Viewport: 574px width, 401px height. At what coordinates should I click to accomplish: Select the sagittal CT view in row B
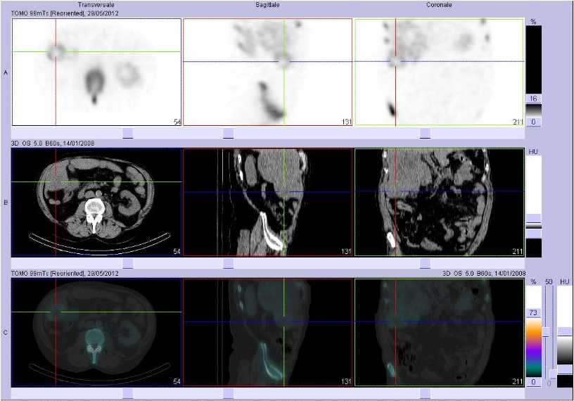click(267, 202)
